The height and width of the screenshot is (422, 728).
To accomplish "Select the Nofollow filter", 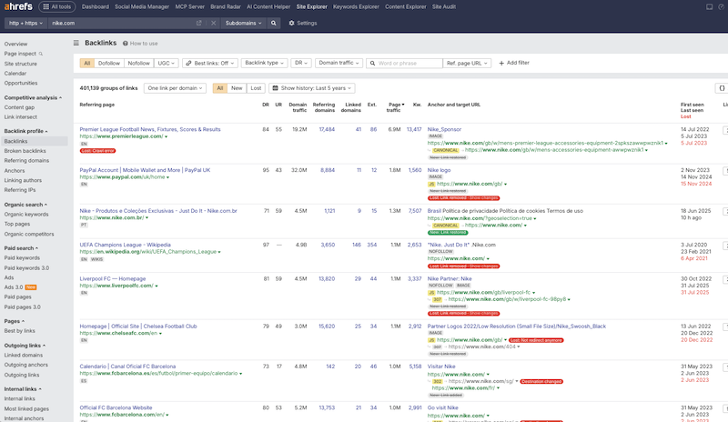I will 139,63.
